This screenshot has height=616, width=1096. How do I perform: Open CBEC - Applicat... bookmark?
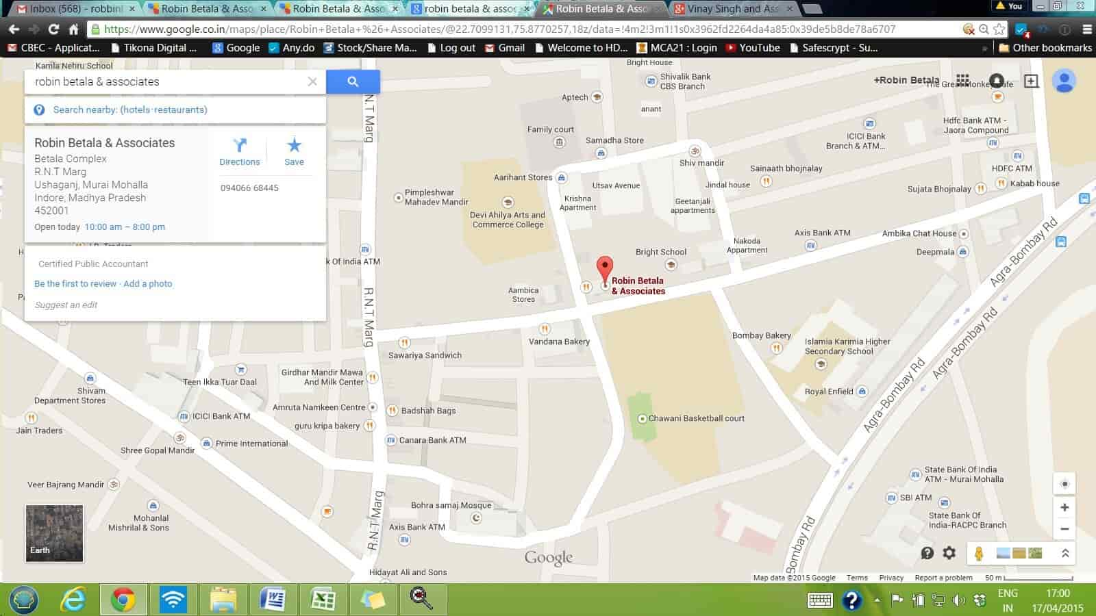[x=53, y=48]
